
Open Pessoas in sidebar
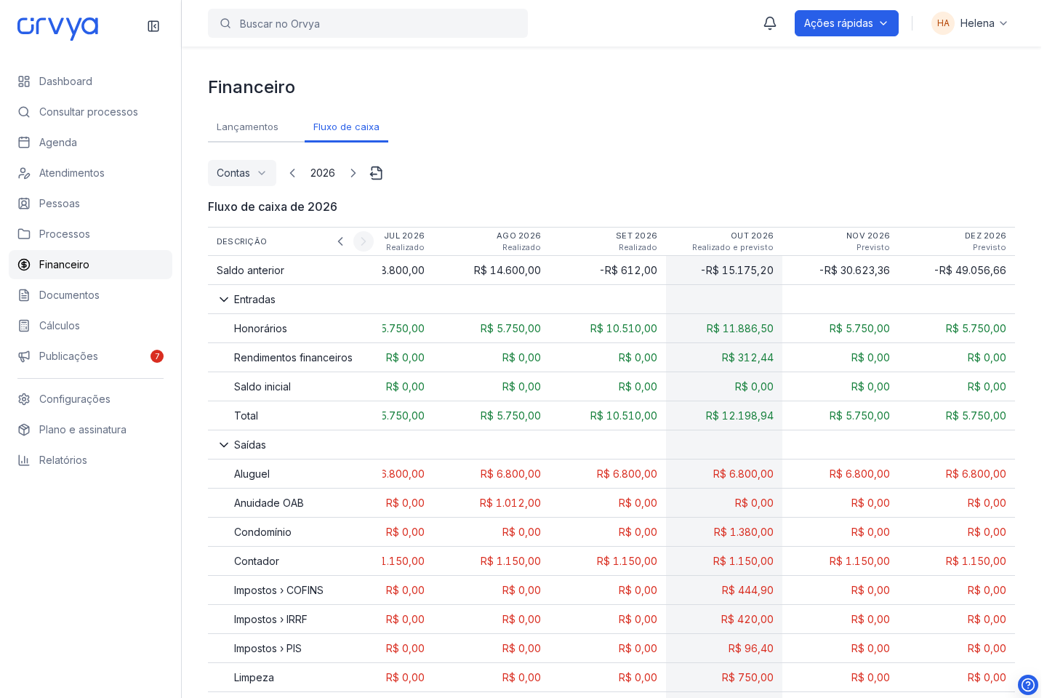pyautogui.click(x=90, y=204)
